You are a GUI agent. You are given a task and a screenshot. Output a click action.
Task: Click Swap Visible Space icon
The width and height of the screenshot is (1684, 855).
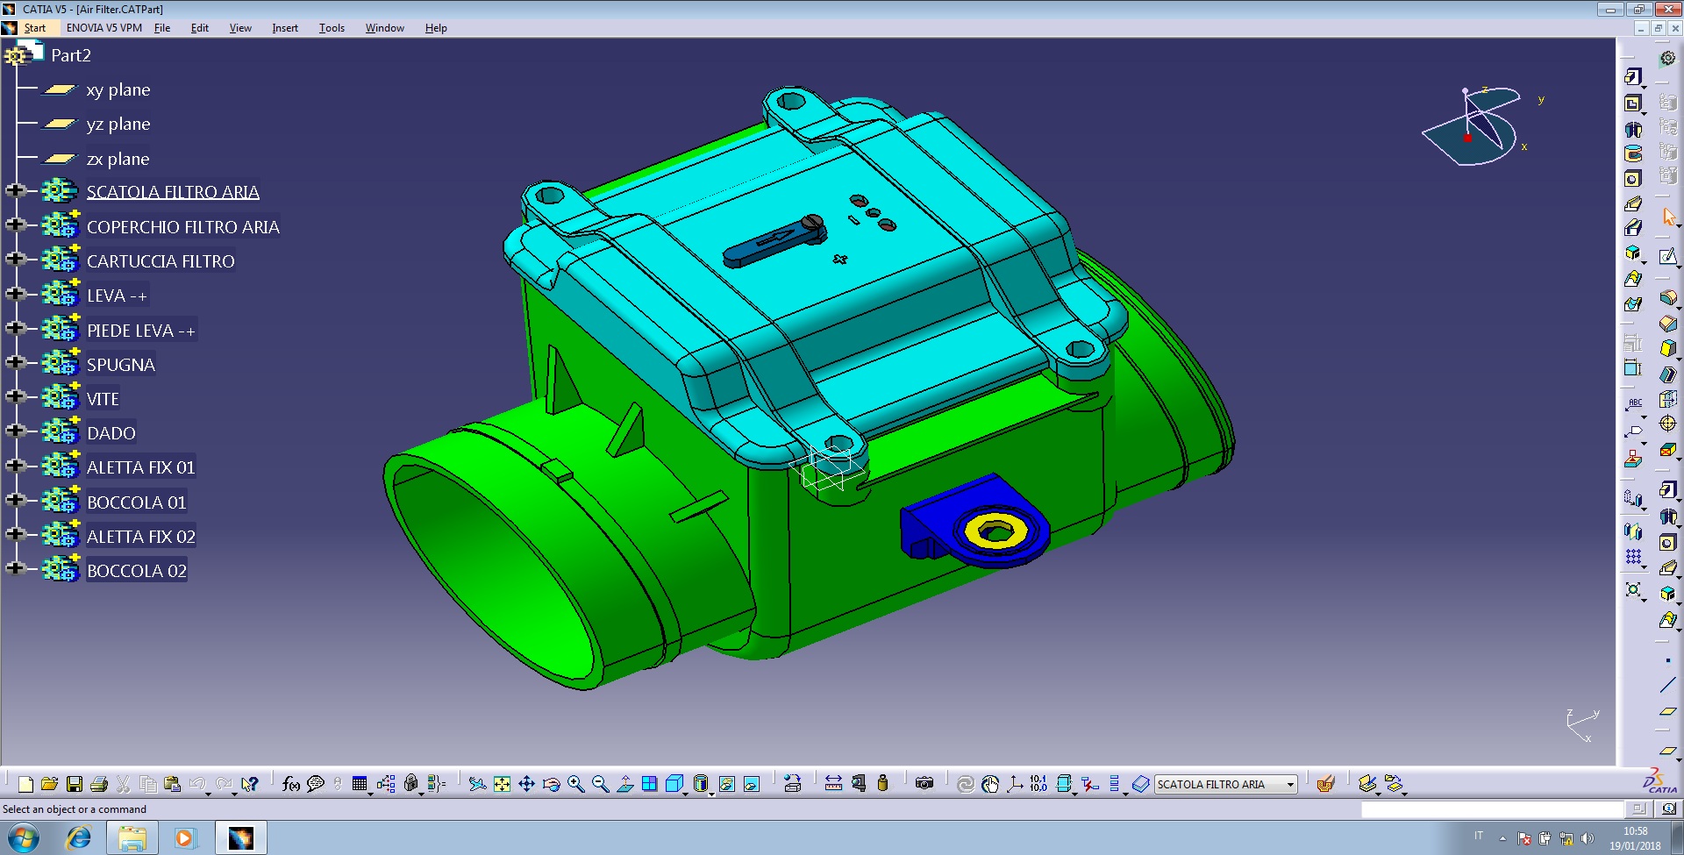tap(752, 784)
